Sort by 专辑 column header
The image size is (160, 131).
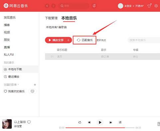coord(136,50)
